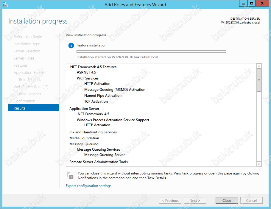Click the destination server name W12R2EXC16.bakicubuk.local
This screenshot has height=209, width=271.
click(240, 22)
